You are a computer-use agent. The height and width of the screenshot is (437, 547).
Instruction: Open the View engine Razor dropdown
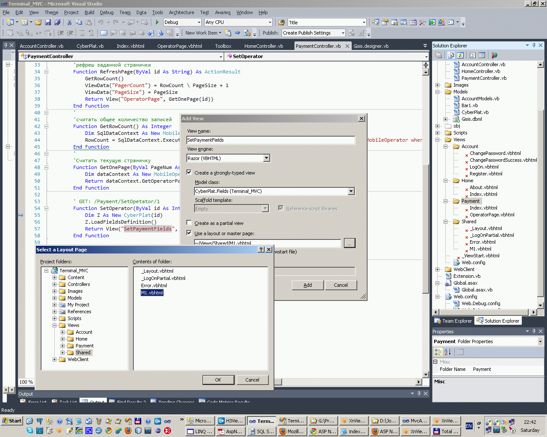[266, 158]
